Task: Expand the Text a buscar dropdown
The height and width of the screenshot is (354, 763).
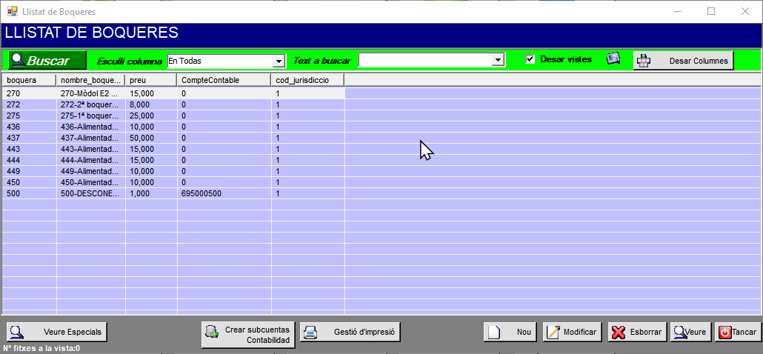Action: click(499, 60)
